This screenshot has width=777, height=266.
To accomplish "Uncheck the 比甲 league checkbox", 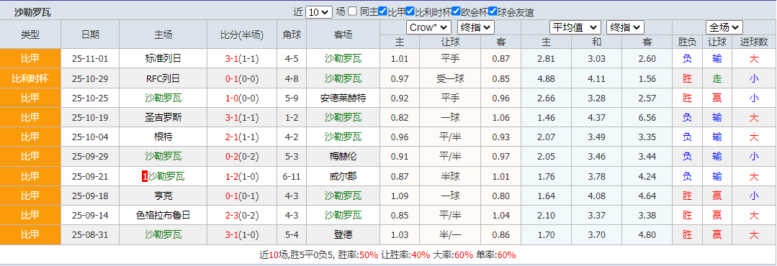I will coord(382,12).
